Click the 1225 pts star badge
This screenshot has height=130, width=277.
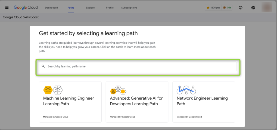coord(213,8)
